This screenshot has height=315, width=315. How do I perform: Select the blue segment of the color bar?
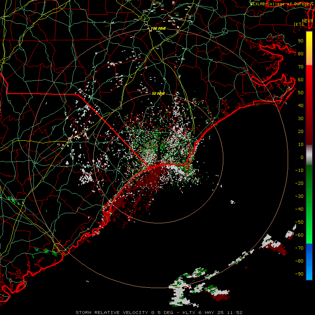[x=309, y=261]
